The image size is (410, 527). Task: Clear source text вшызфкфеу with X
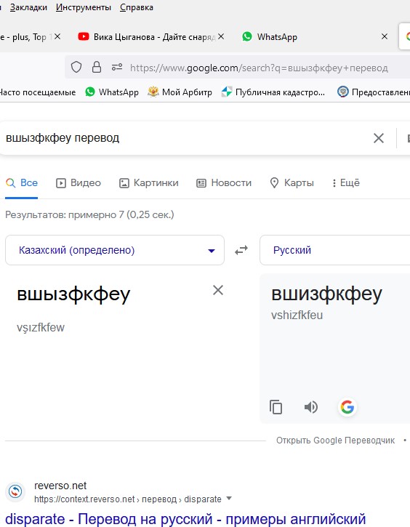[x=218, y=290]
